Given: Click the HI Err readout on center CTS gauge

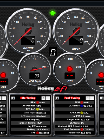Looking at the screenshot, I should point(70,76).
